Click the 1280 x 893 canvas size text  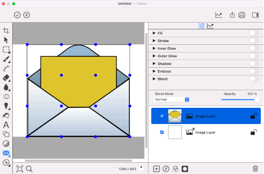(127, 169)
